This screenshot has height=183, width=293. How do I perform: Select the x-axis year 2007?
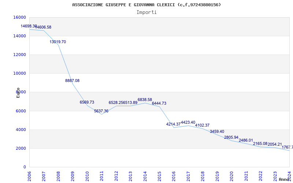point(44,176)
